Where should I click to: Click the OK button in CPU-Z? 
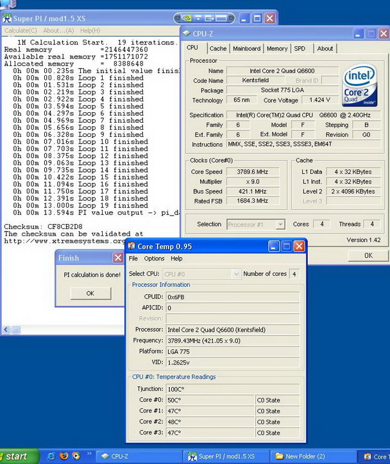coord(368,255)
